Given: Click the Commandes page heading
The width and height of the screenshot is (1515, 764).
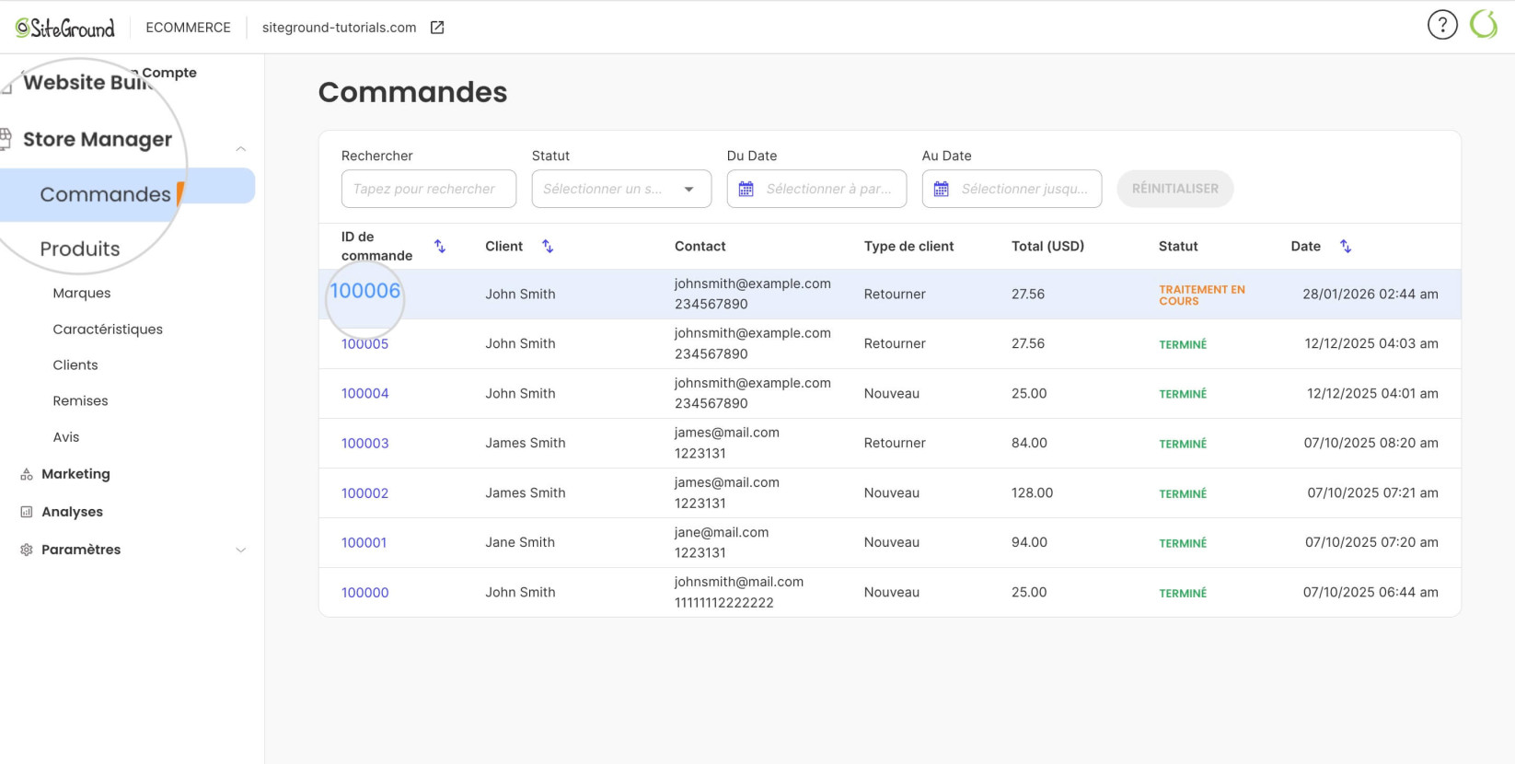Looking at the screenshot, I should (412, 92).
